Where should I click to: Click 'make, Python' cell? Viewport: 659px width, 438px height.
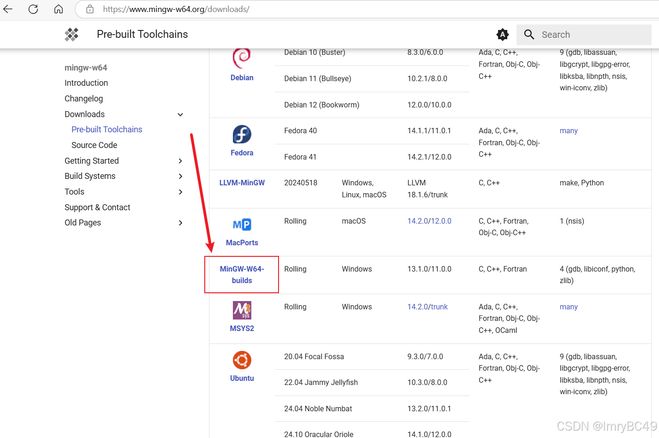(582, 183)
